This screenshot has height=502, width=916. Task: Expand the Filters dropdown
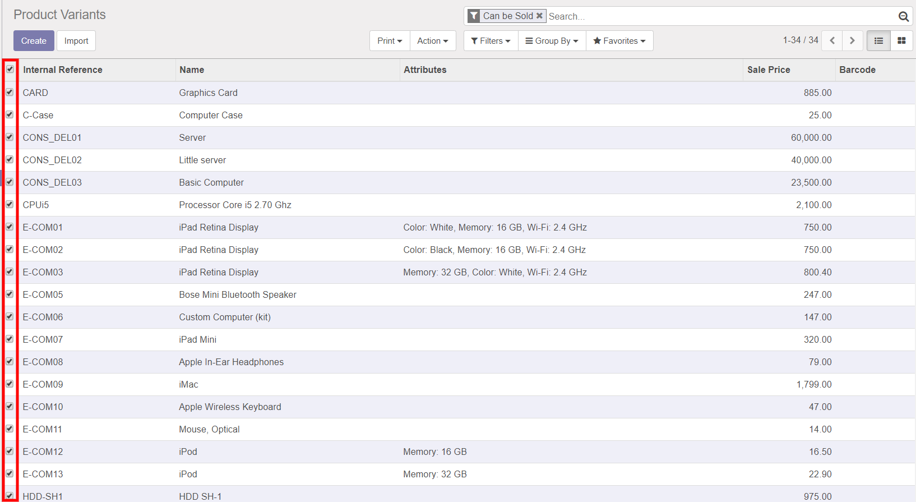point(491,40)
